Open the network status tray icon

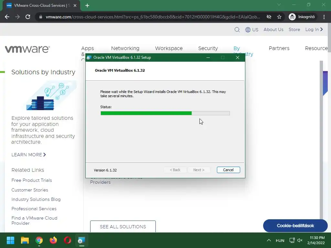pyautogui.click(x=292, y=240)
